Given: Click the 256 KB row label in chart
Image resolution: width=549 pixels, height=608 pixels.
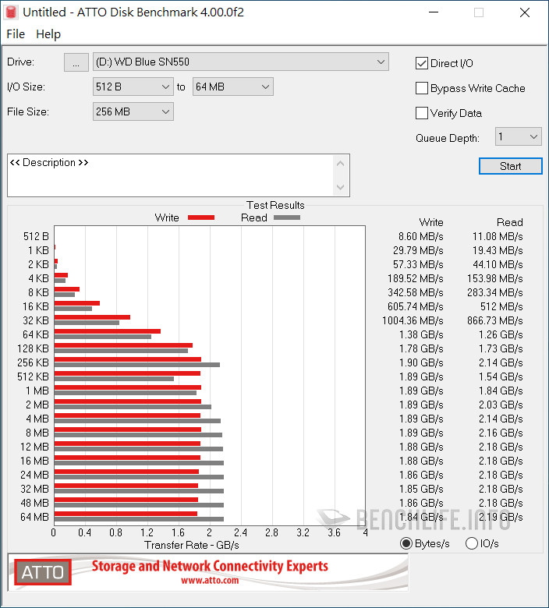Looking at the screenshot, I should point(33,362).
